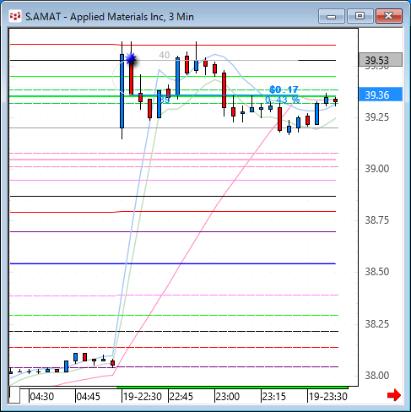Click the 39.00 price axis label

377,169
